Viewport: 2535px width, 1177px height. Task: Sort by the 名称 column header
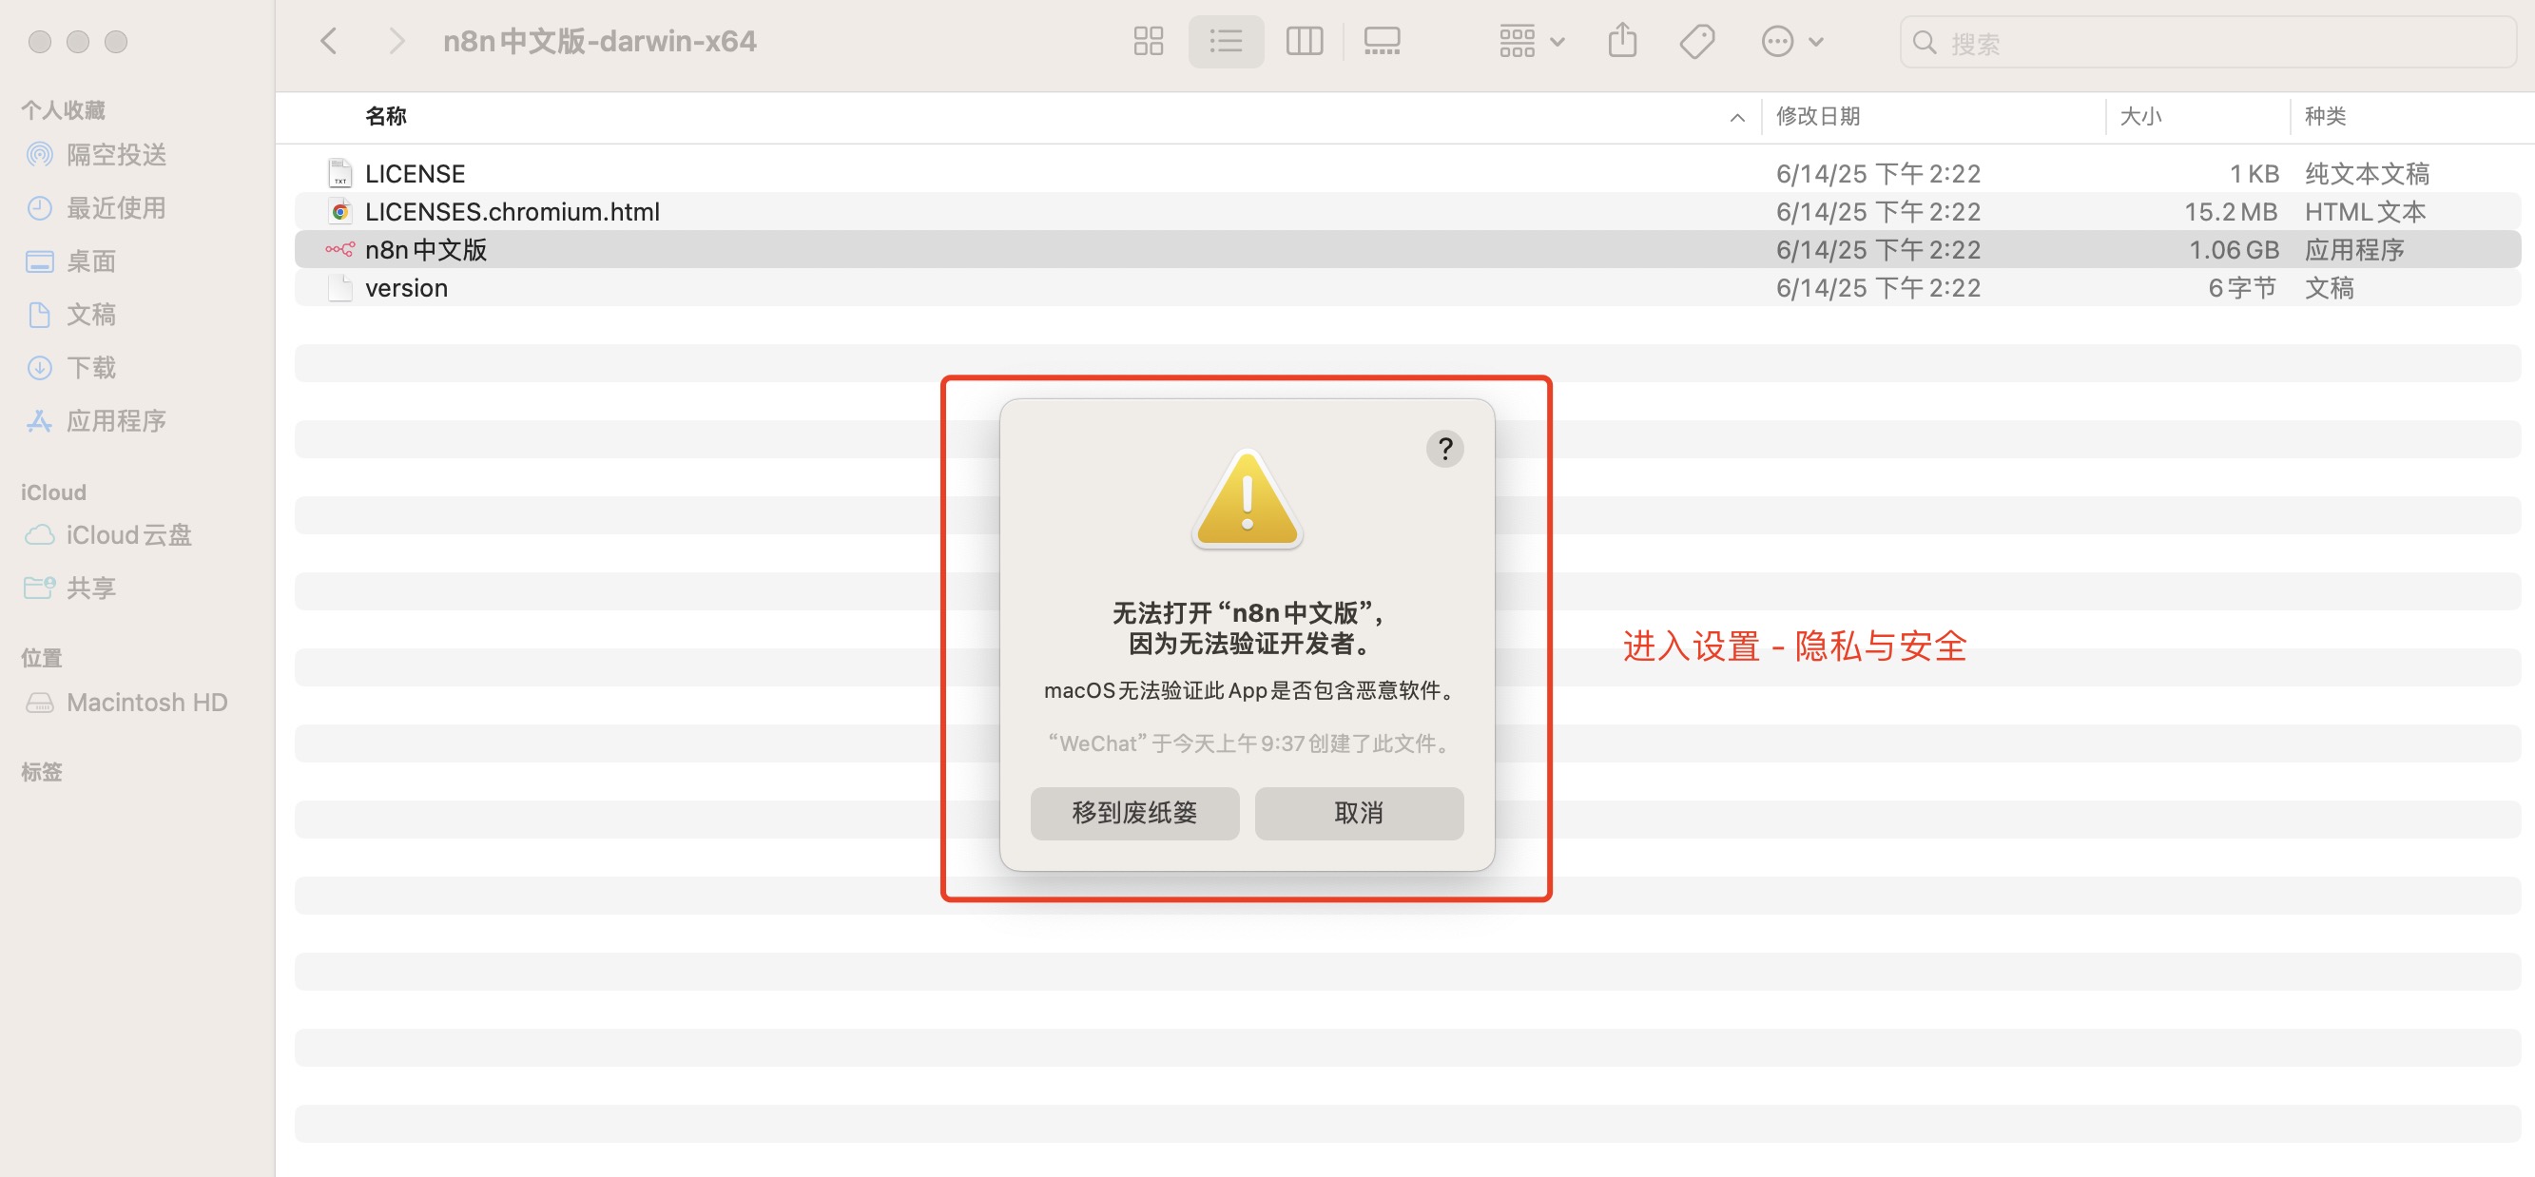pos(386,116)
